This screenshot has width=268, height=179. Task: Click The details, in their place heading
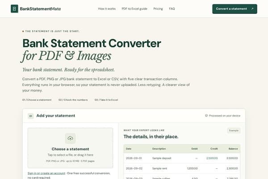(x=151, y=136)
